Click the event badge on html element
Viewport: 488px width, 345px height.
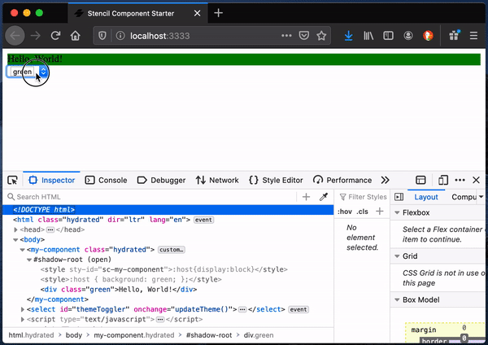pos(203,220)
